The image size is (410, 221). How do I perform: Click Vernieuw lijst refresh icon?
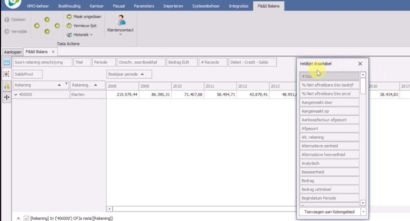point(69,25)
